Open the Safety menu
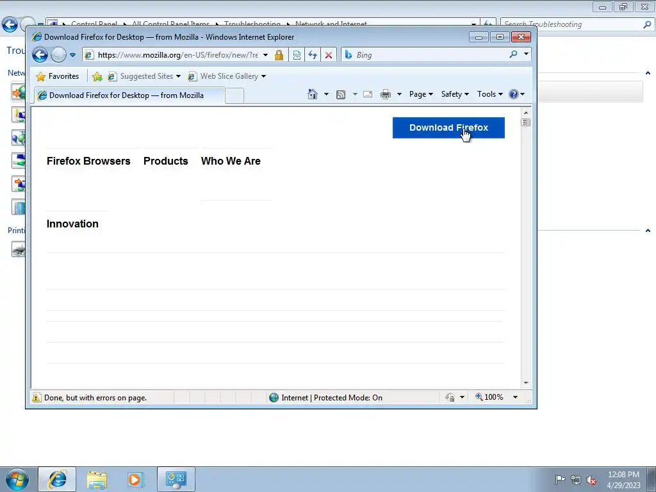This screenshot has width=656, height=492. 455,94
